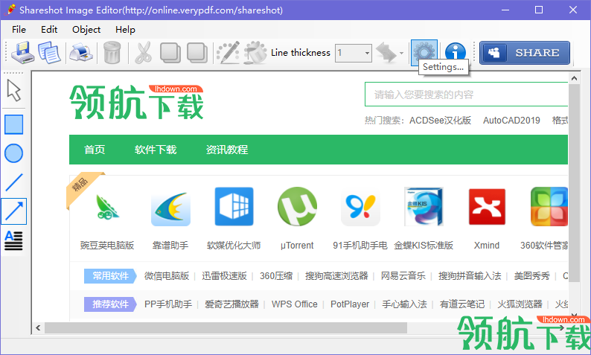
Task: Expand the arrow style dropdown arrow
Action: click(x=401, y=53)
